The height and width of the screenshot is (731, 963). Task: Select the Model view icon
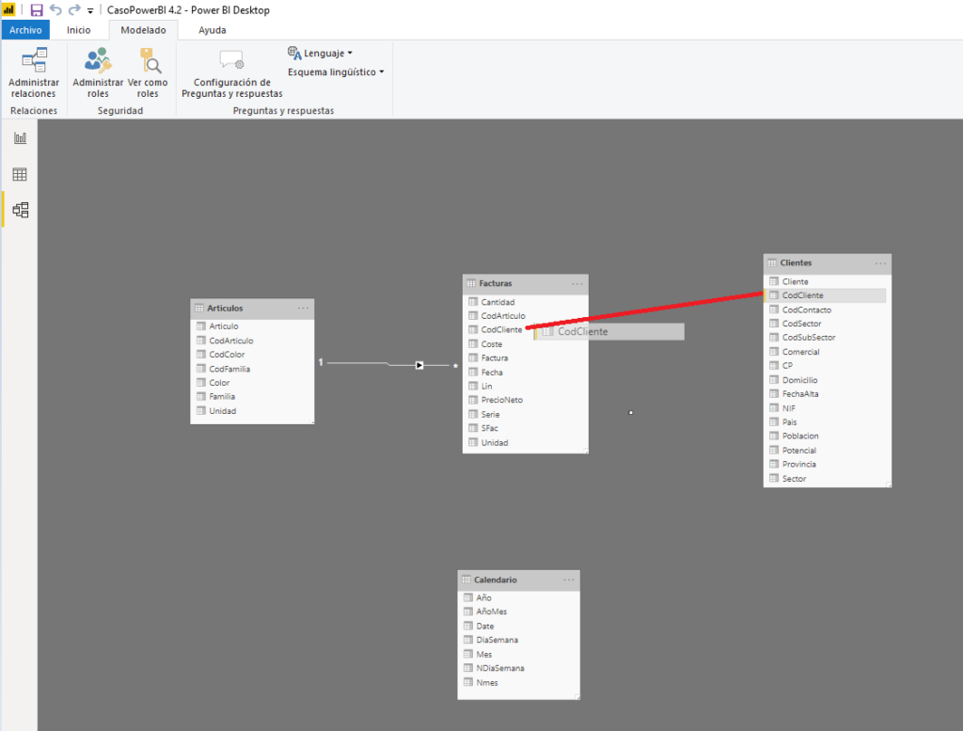19,209
